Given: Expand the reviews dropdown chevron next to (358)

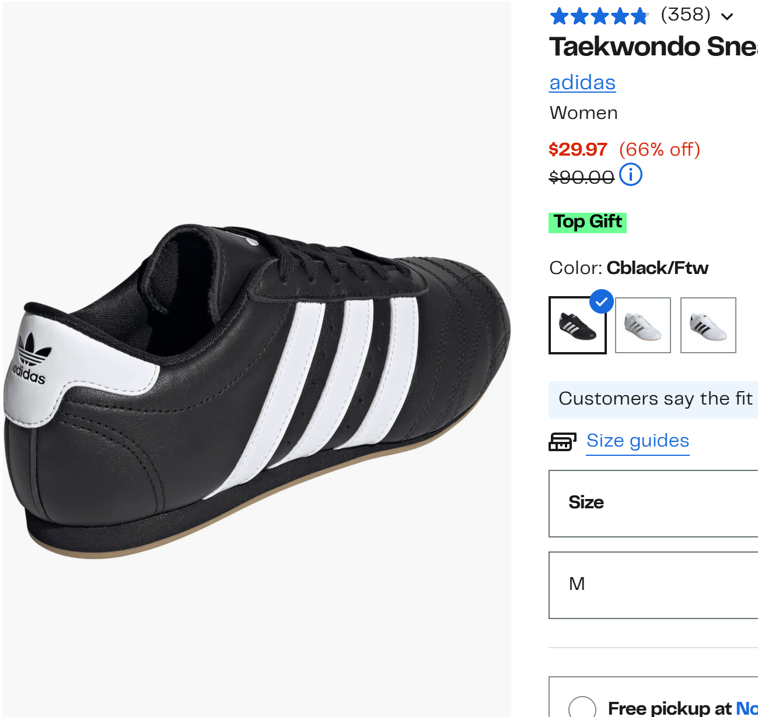Looking at the screenshot, I should (x=727, y=16).
